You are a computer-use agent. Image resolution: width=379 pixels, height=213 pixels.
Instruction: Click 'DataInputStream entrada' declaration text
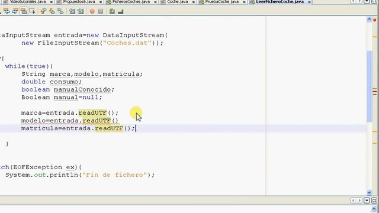click(41, 35)
